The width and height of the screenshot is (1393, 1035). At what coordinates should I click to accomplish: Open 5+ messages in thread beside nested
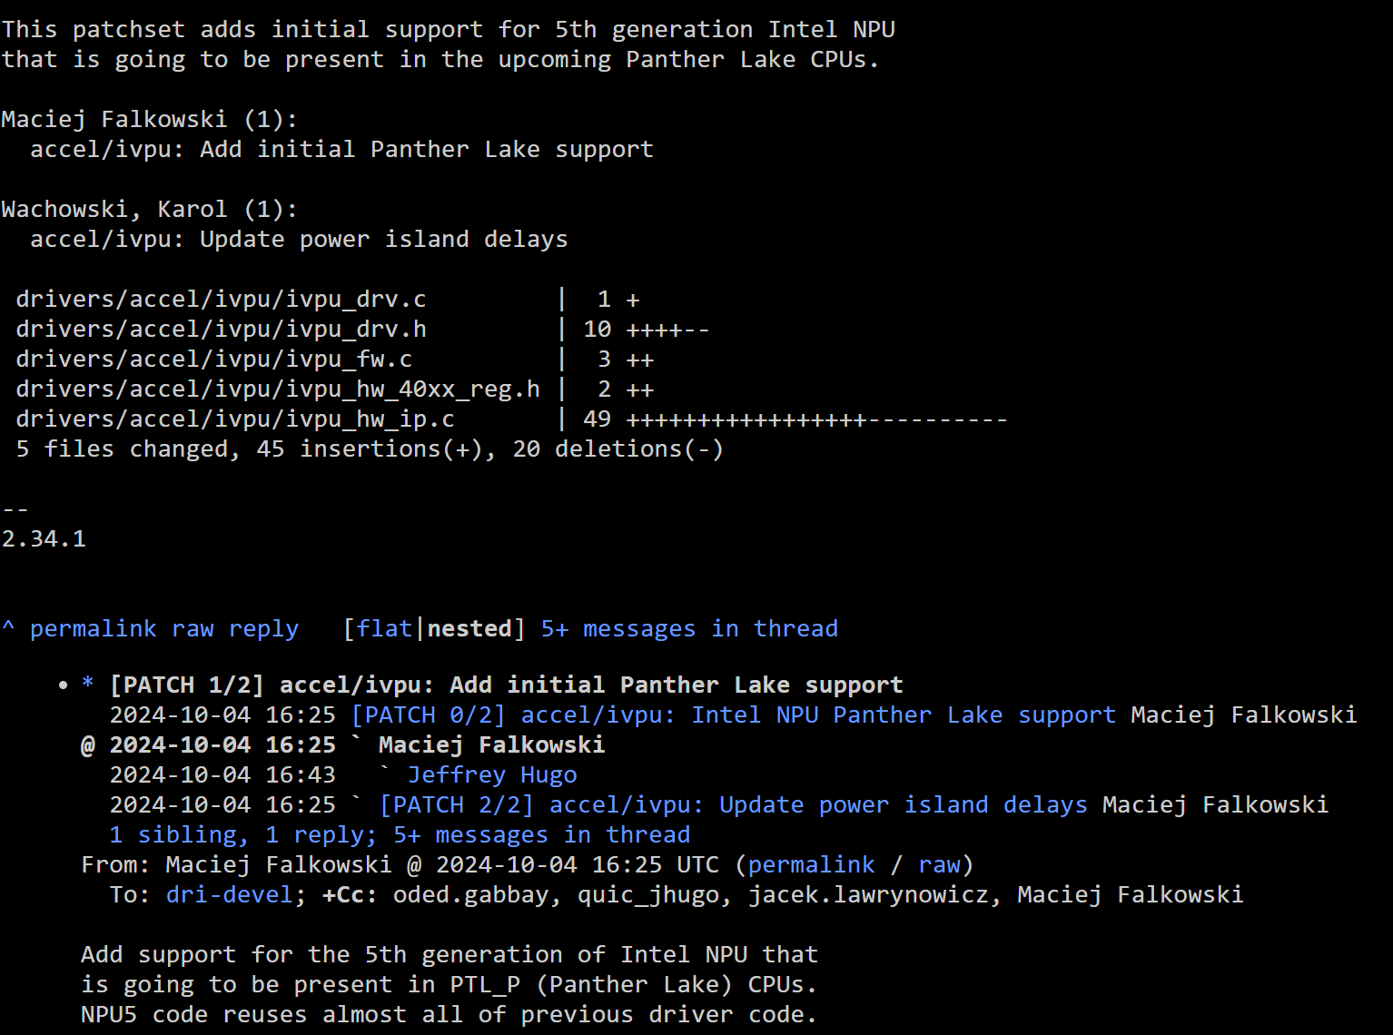(x=689, y=628)
